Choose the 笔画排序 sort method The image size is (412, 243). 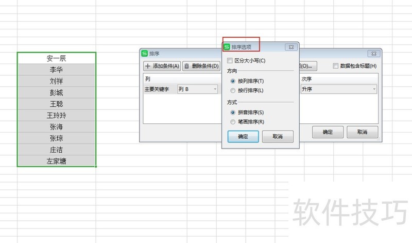[x=233, y=122]
